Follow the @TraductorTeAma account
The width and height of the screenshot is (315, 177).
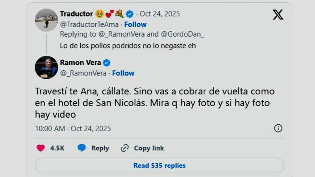tap(135, 24)
